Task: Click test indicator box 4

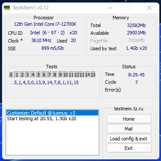Action: [x=33, y=75]
